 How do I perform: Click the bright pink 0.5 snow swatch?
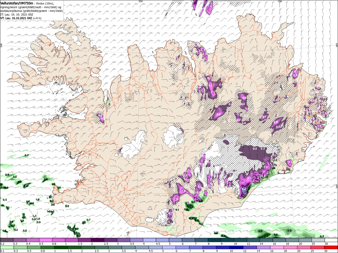(x=45, y=240)
